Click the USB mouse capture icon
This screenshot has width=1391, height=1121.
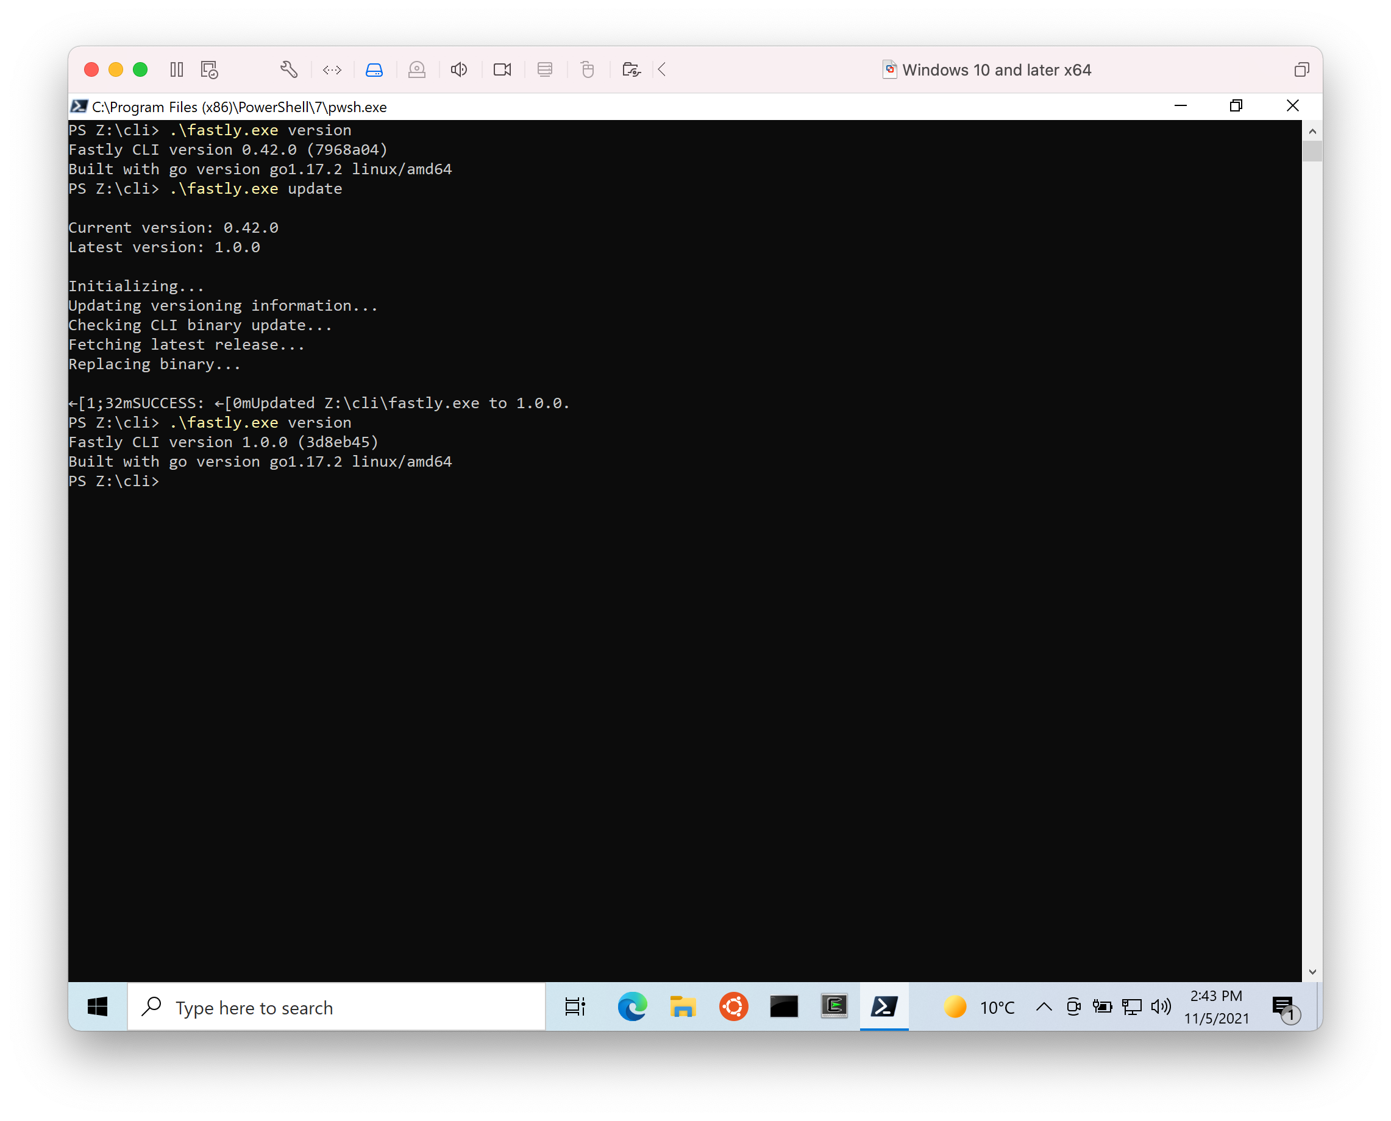pyautogui.click(x=587, y=69)
